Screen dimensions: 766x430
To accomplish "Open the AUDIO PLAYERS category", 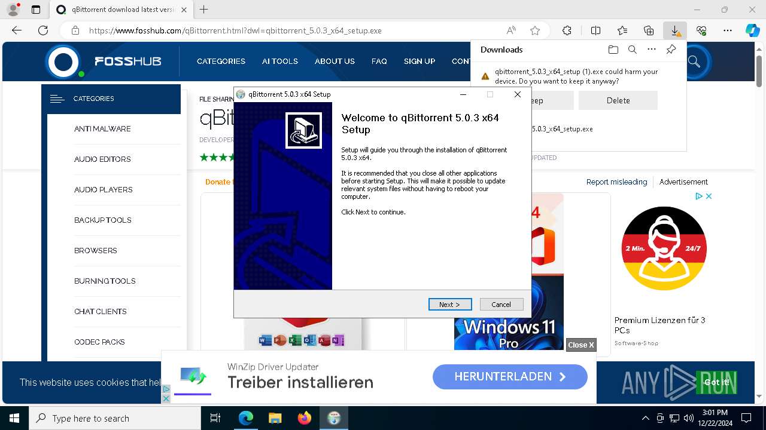I will [x=104, y=190].
